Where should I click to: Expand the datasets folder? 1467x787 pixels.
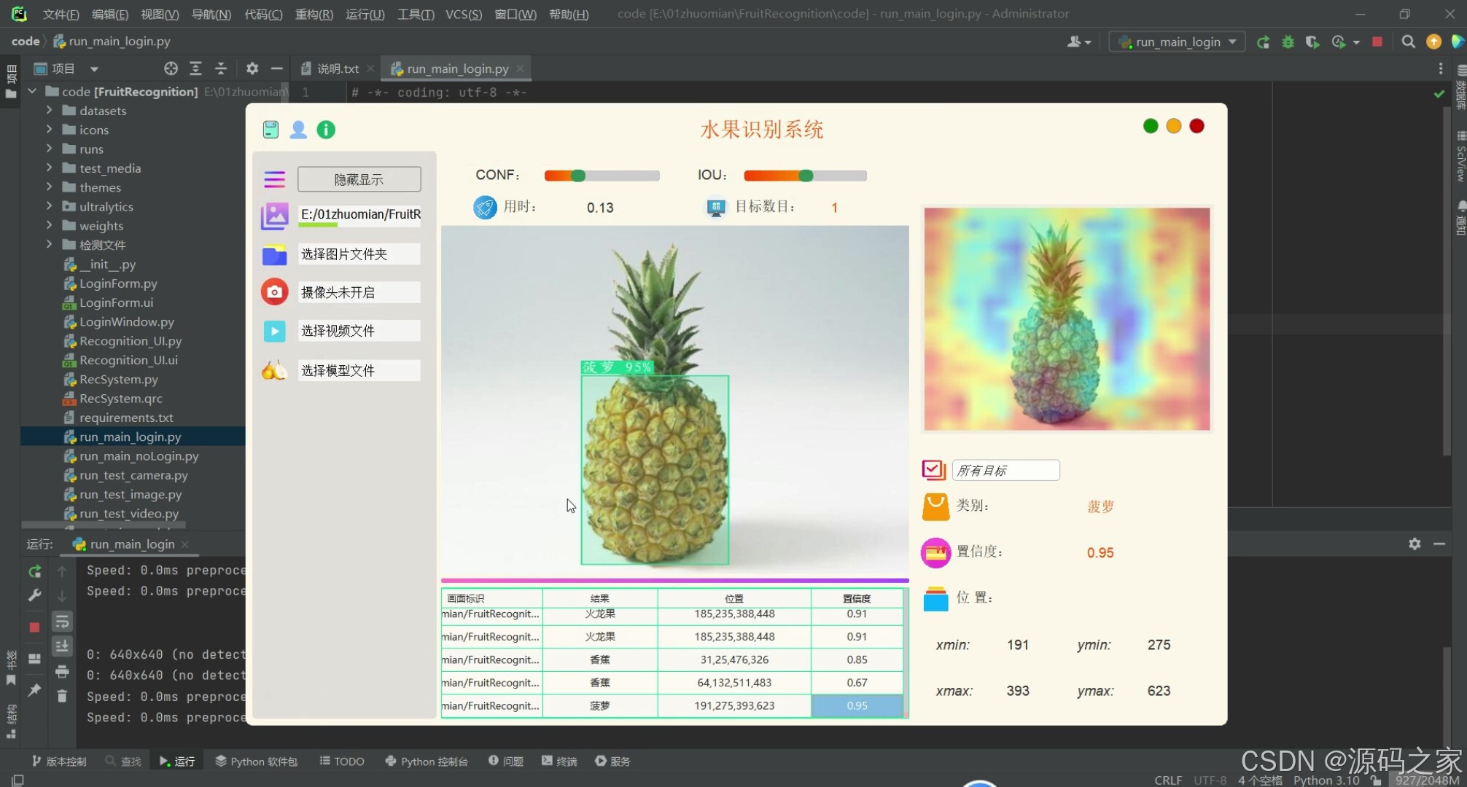click(49, 110)
